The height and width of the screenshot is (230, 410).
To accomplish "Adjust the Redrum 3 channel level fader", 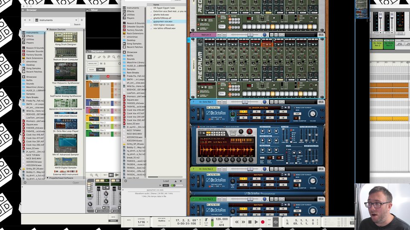I will [250, 35].
